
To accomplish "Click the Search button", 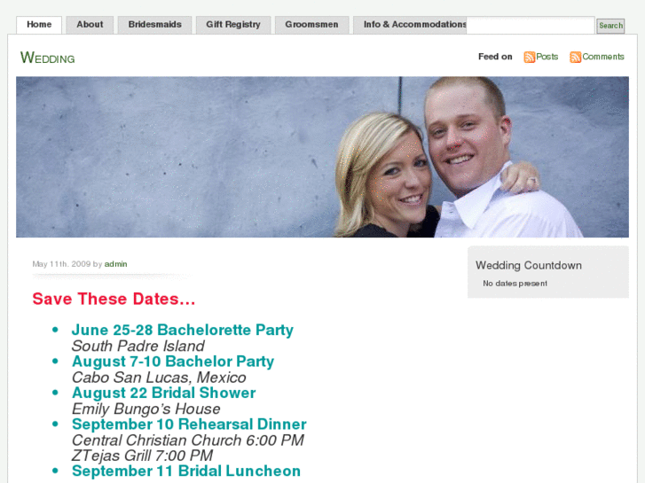I will coord(610,26).
